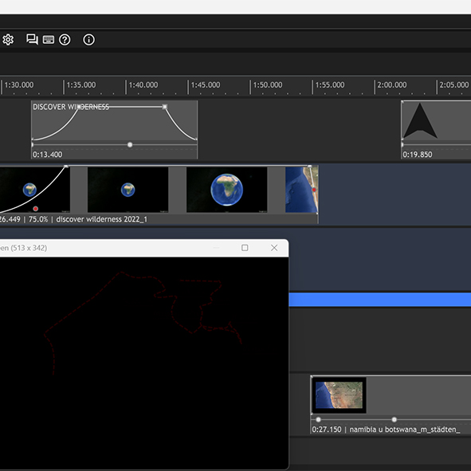The image size is (471, 471).
Task: Click the 2:00.000 mark on the time ruler
Action: pos(391,85)
